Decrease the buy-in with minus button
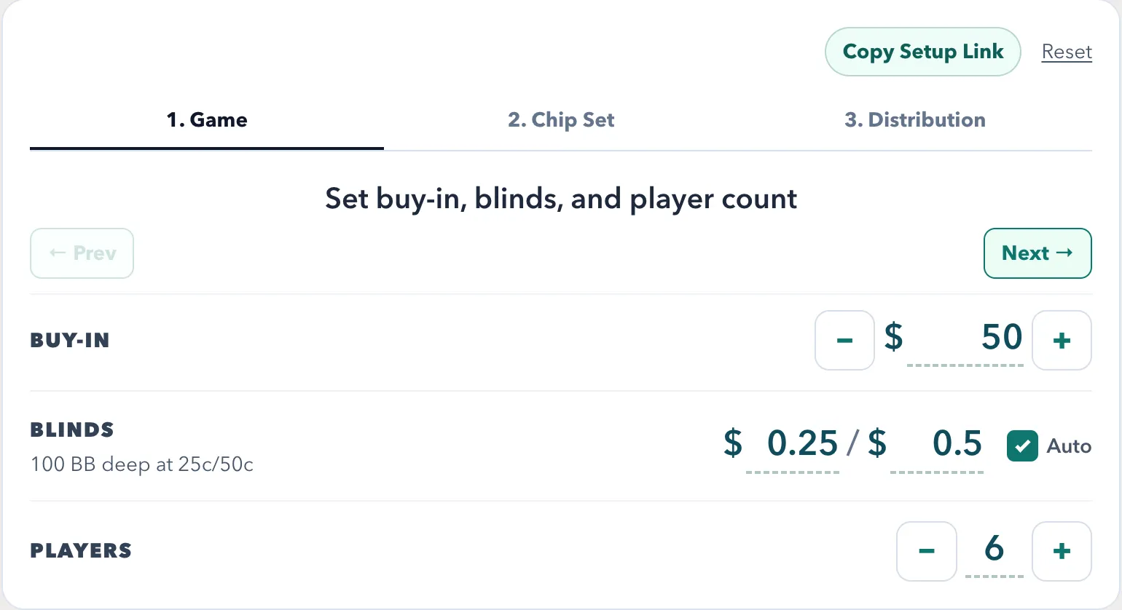Viewport: 1122px width, 610px height. click(844, 340)
